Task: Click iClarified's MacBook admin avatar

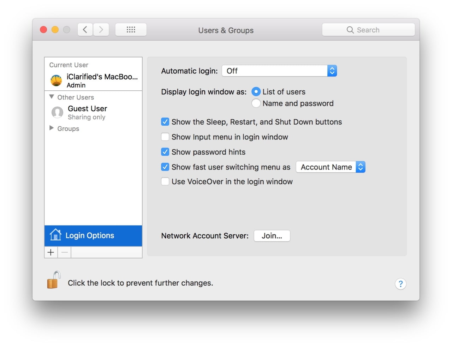Action: [56, 80]
